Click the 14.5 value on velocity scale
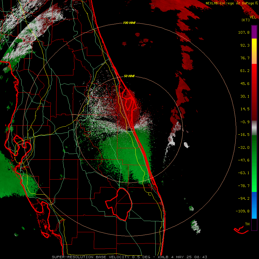 [x=245, y=109]
